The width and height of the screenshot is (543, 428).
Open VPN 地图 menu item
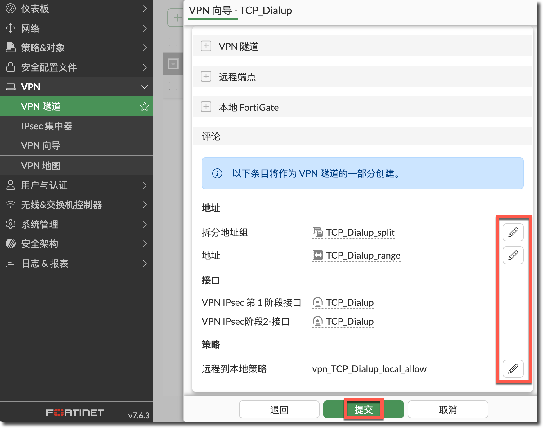pos(41,166)
